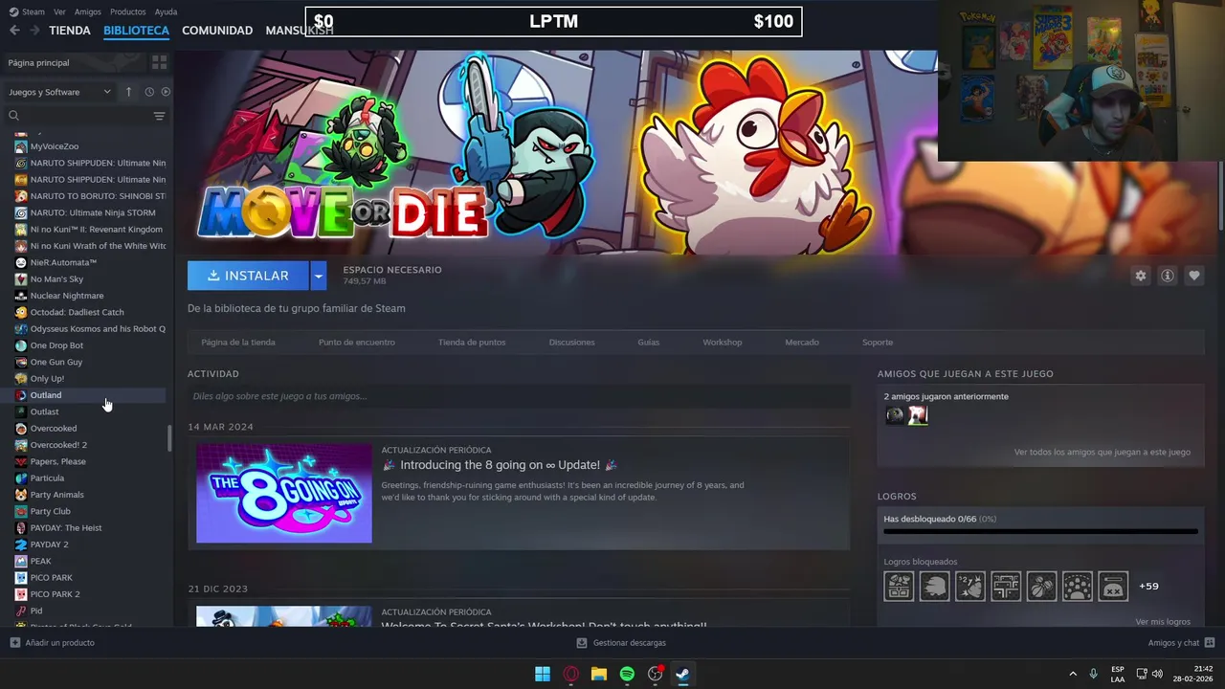The width and height of the screenshot is (1225, 689).
Task: Click first locked achievement icon
Action: [x=899, y=586]
